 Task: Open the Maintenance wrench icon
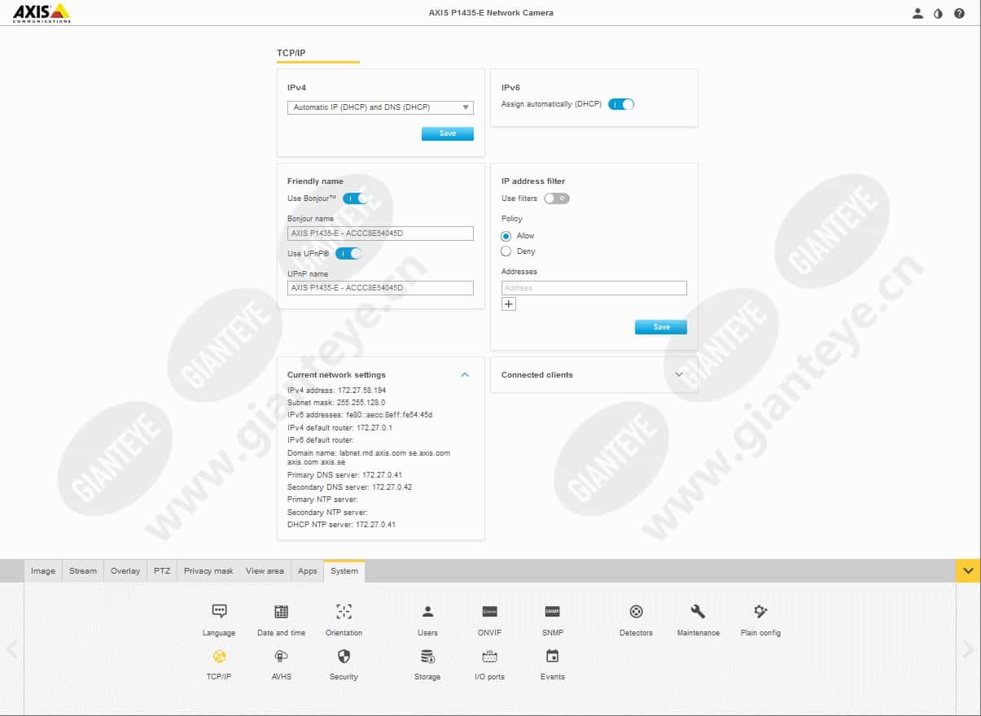pyautogui.click(x=698, y=612)
